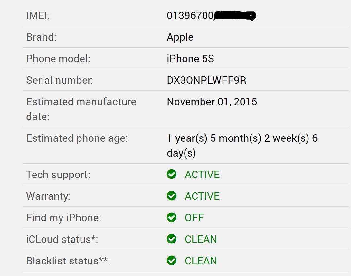Click the Blacklist status checkmark icon

click(171, 261)
